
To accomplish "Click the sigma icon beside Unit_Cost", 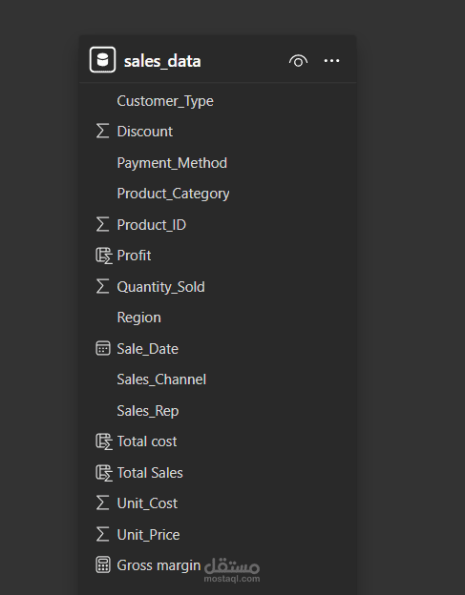I will pyautogui.click(x=102, y=503).
